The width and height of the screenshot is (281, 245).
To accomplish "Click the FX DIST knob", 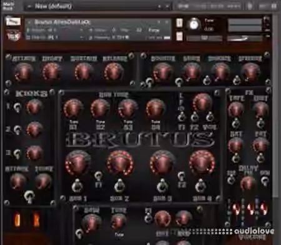I will coord(261,109).
